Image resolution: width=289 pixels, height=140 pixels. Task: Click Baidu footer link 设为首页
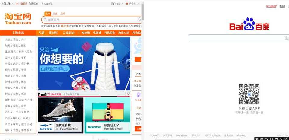point(155,135)
